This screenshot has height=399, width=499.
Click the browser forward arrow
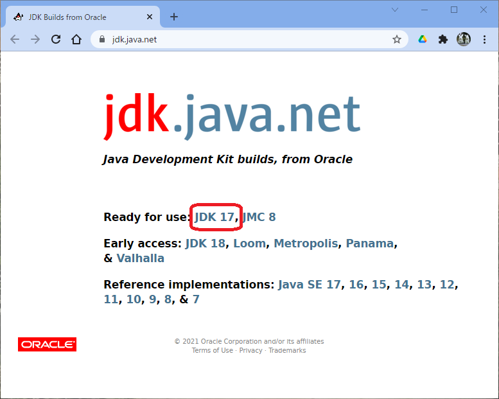point(35,39)
